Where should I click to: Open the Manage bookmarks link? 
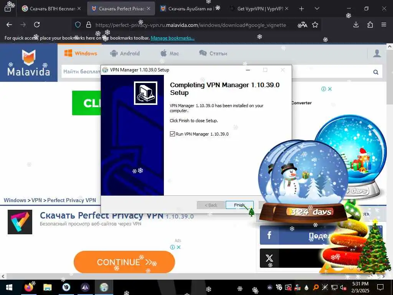172,38
